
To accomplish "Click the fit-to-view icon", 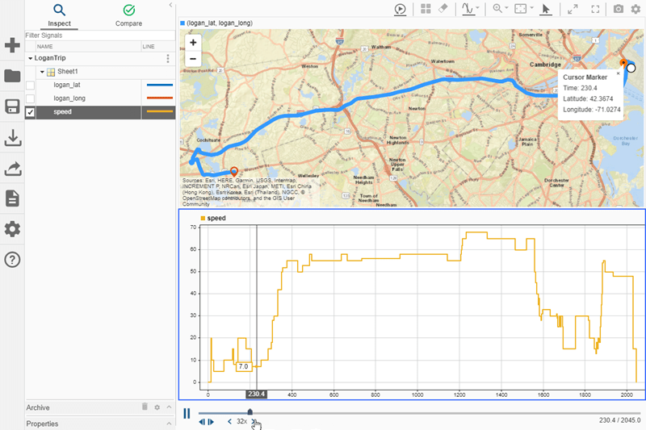I will tap(520, 9).
